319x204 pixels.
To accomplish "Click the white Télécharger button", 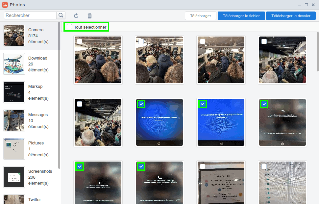I will [201, 16].
